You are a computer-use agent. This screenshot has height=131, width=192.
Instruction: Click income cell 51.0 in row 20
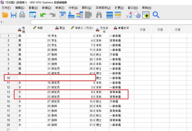click(x=83, y=125)
